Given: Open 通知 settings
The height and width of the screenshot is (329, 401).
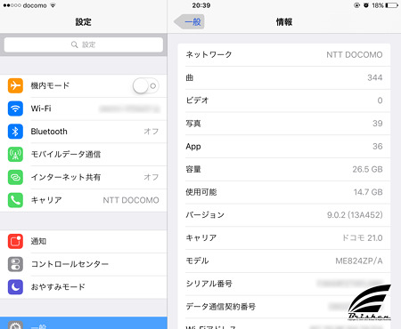Looking at the screenshot, I should 84,241.
